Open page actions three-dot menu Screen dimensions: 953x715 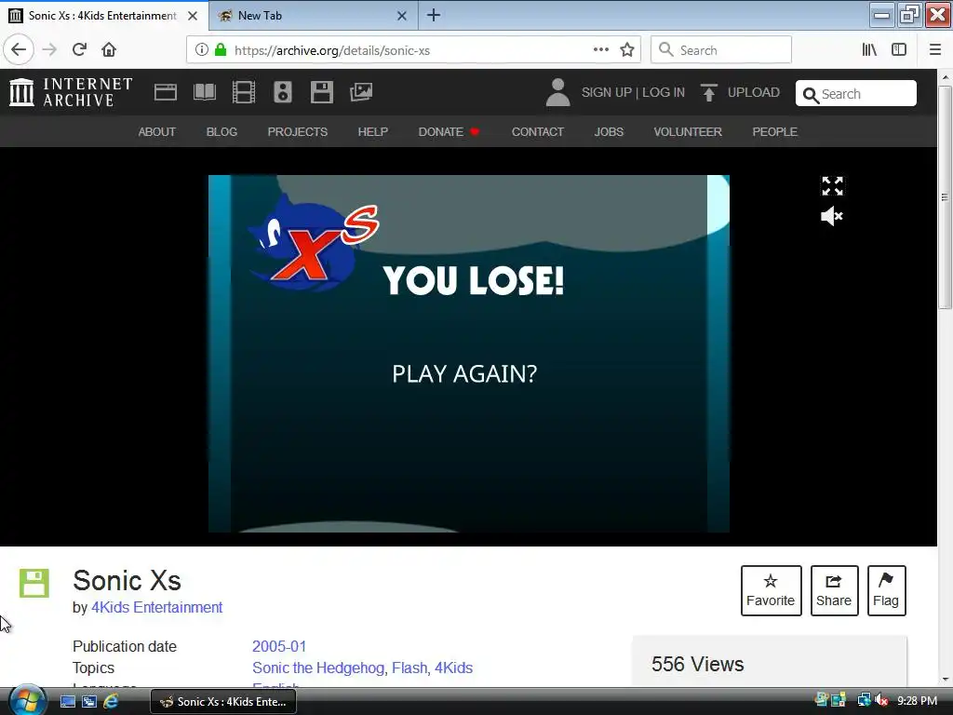point(601,50)
